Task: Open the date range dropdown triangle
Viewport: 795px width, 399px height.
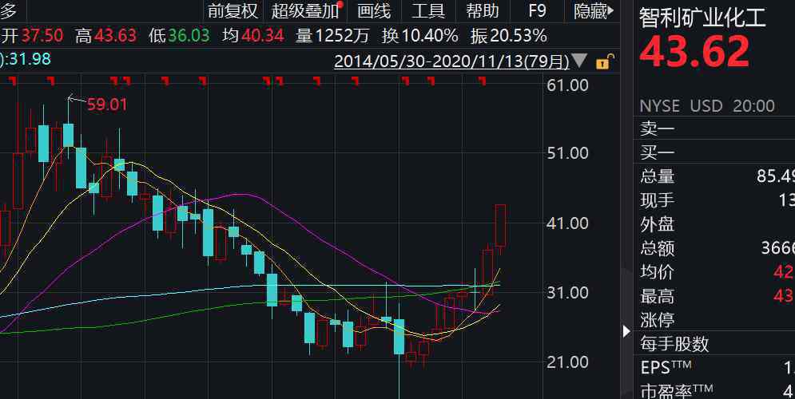Action: click(580, 61)
